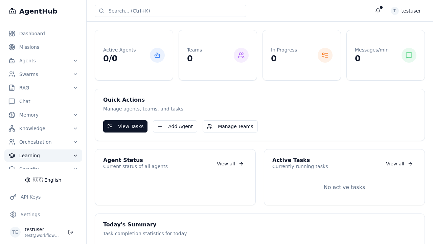Viewport: 433px width, 244px height.
Task: Click the Active Agents robot icon
Action: point(157,55)
